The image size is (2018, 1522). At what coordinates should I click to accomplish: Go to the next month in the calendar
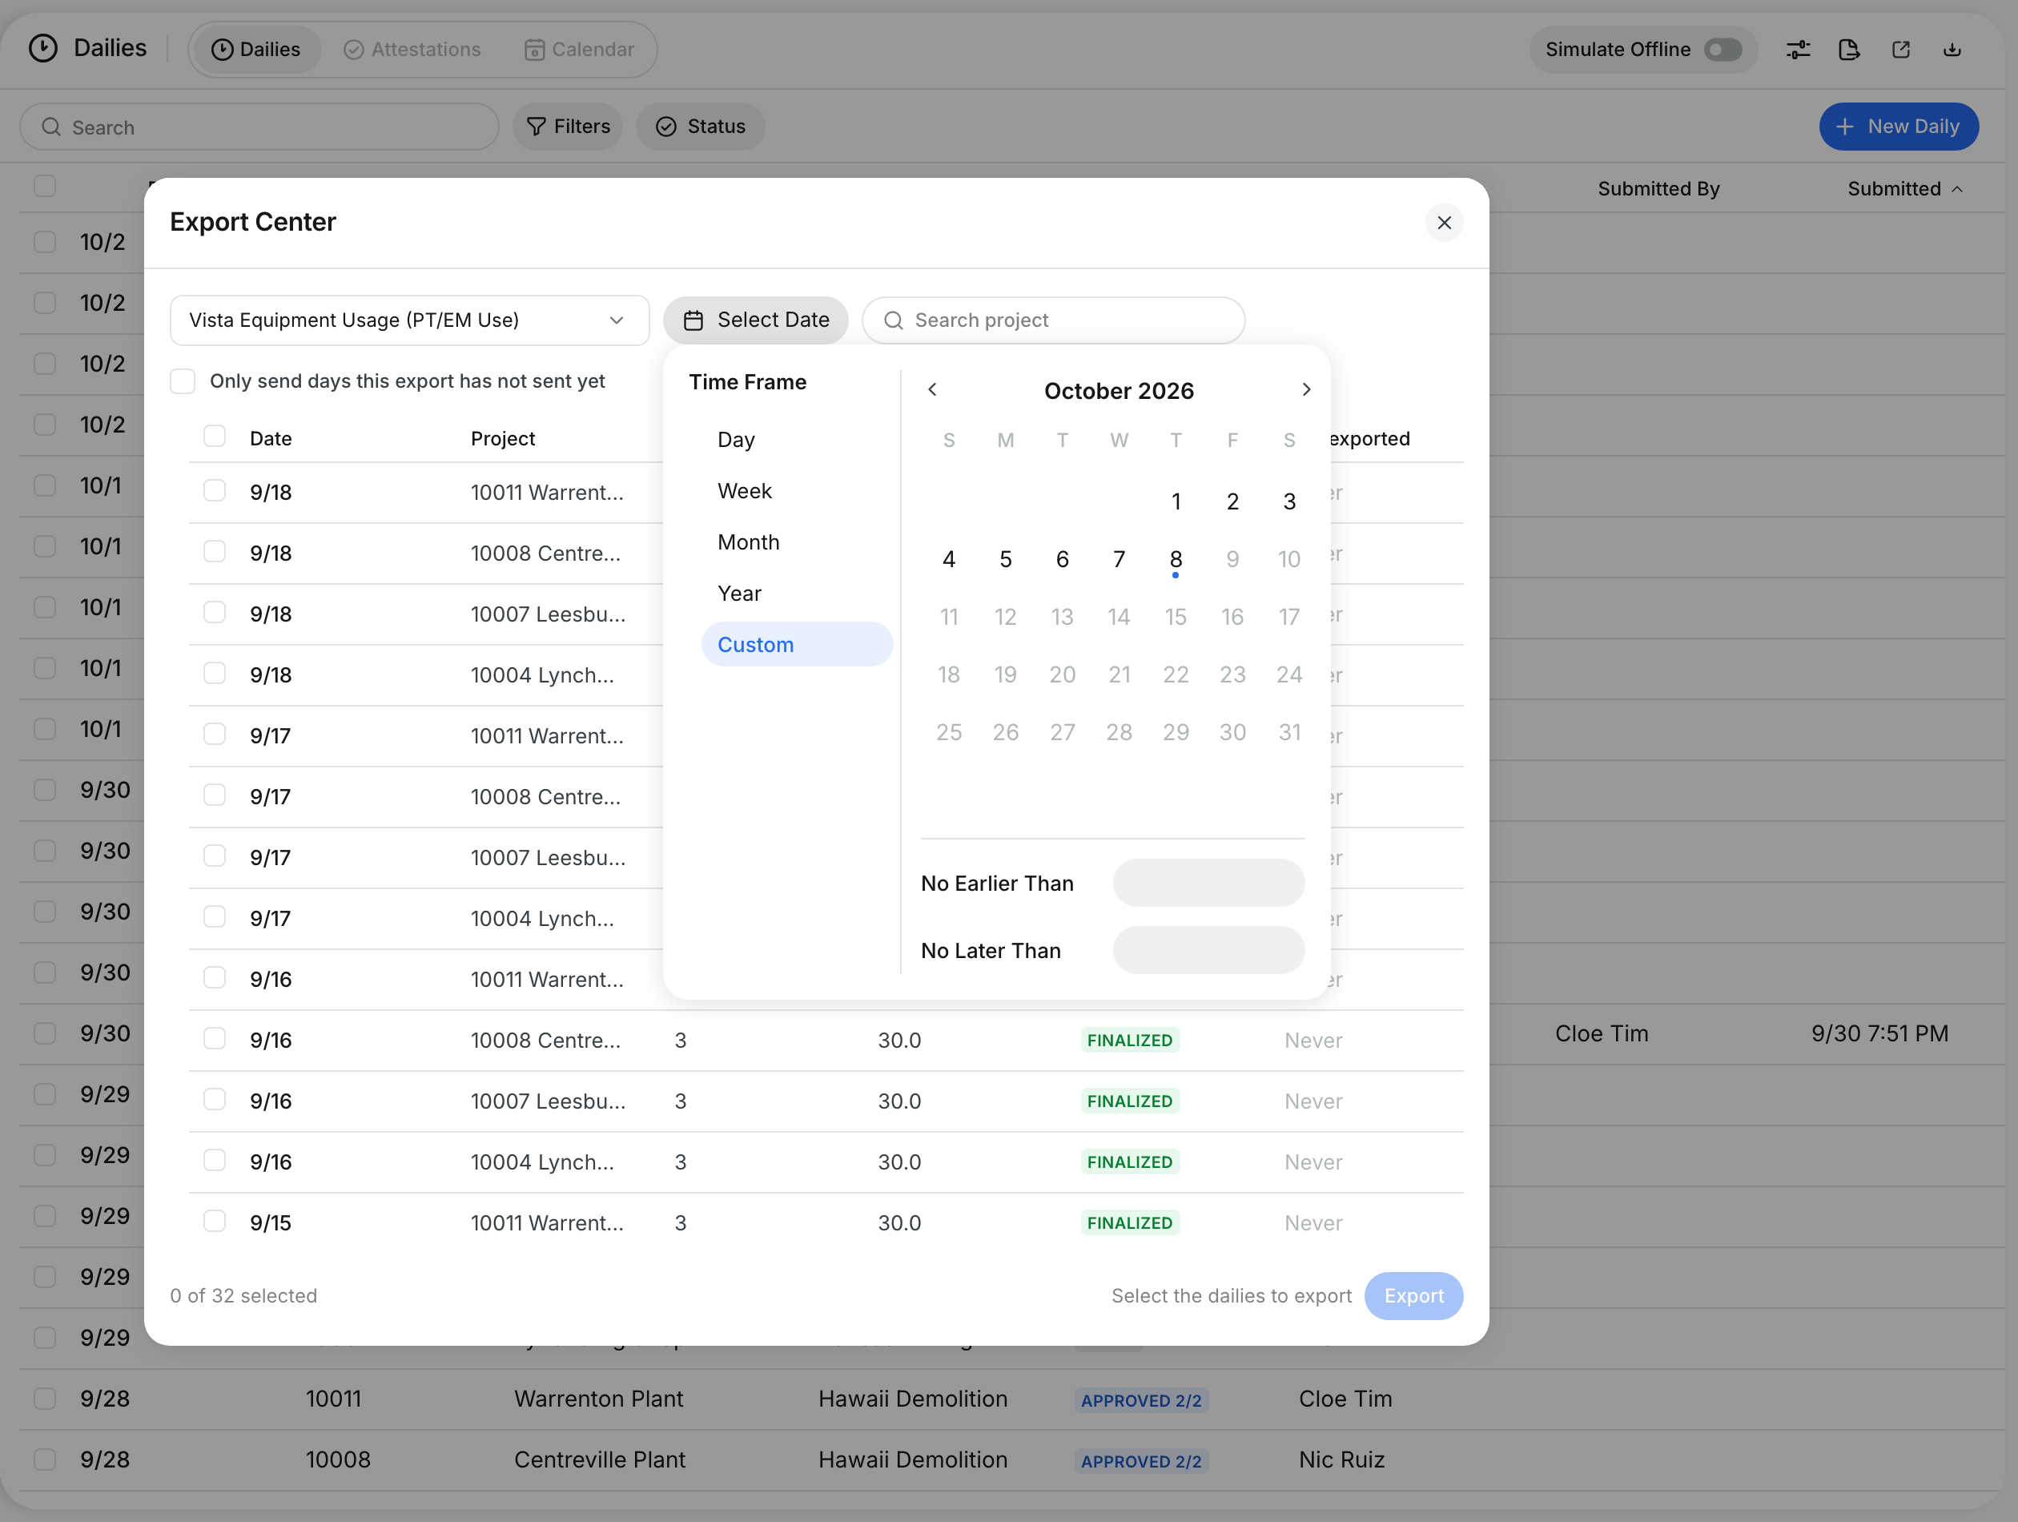coord(1306,389)
